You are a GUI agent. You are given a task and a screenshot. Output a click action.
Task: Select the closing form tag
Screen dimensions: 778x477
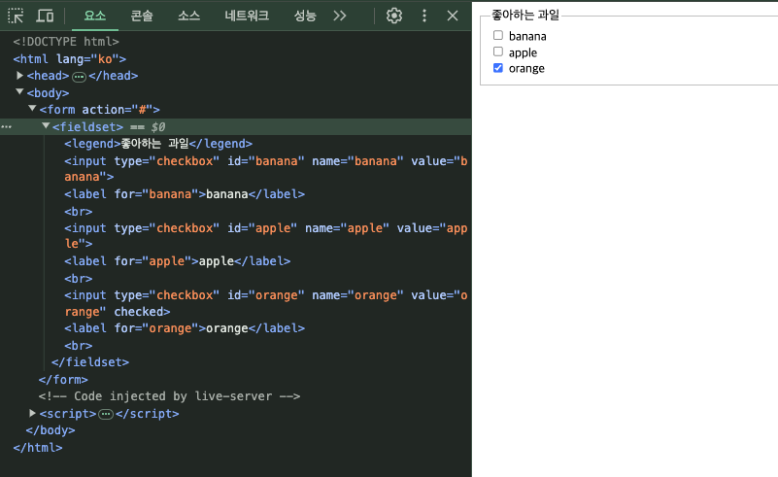[63, 380]
